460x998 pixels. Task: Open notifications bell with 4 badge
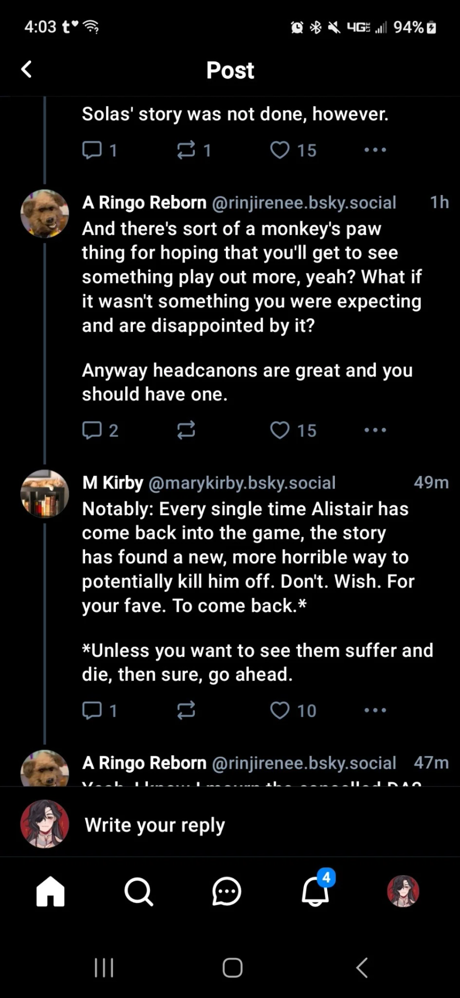click(x=316, y=891)
